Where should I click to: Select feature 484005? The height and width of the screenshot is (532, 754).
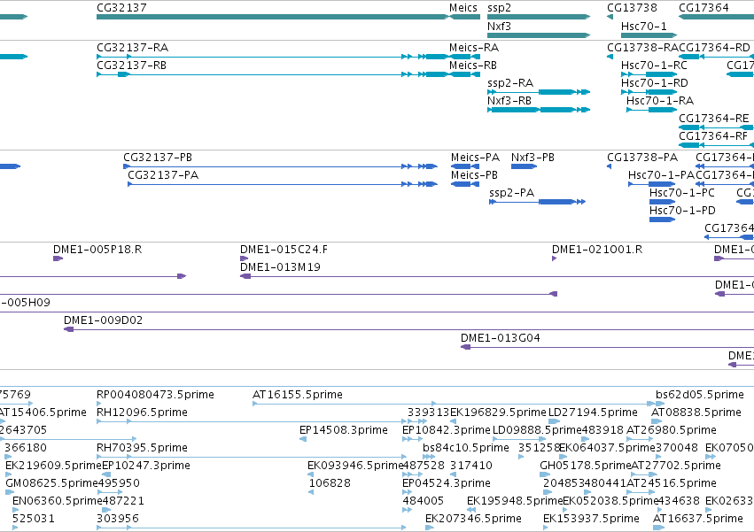coord(423,501)
